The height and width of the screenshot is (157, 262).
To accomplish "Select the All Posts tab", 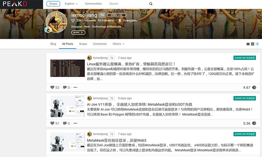I will point(68,44).
